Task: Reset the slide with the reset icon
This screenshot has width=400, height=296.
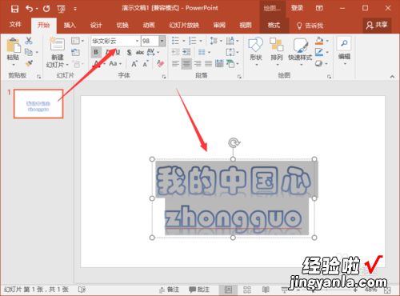Action: (75, 52)
